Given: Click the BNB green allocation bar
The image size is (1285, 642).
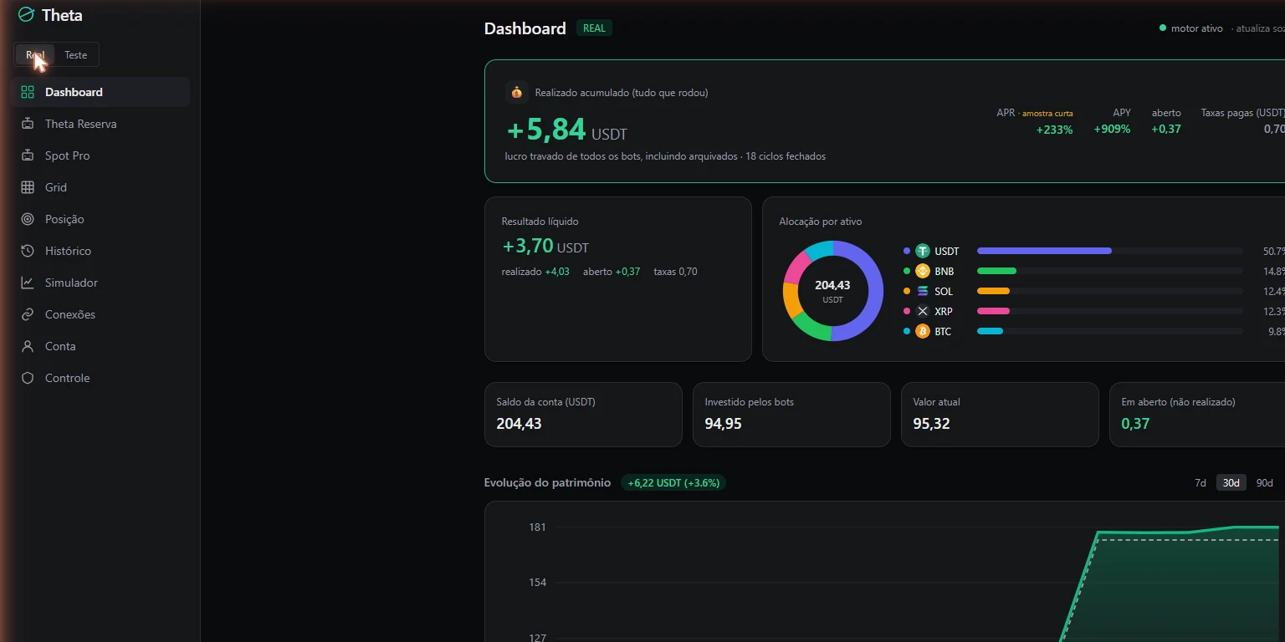Looking at the screenshot, I should [x=996, y=271].
